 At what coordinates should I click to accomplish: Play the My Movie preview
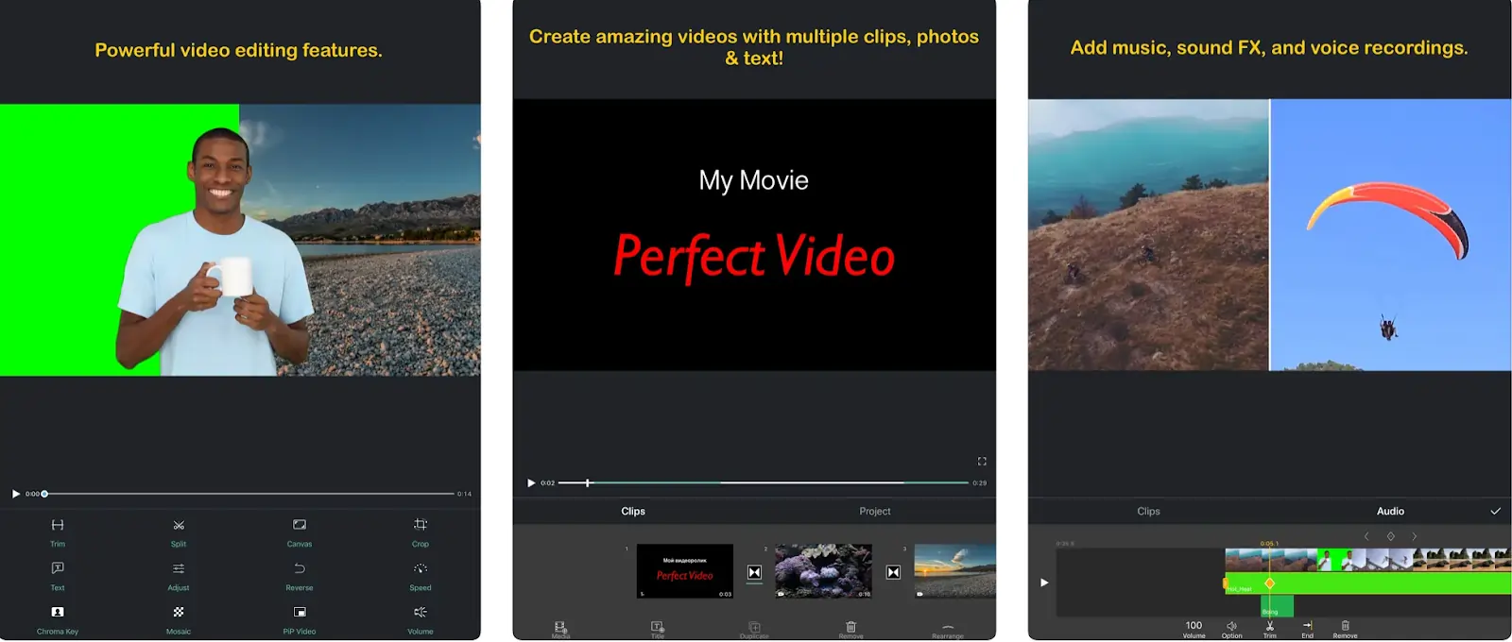(x=531, y=482)
